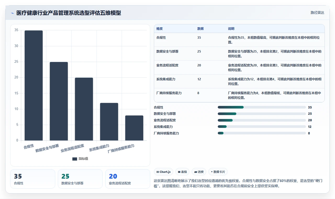Select the 数据卡片 tag
This screenshot has height=199, width=335.
tap(218, 172)
